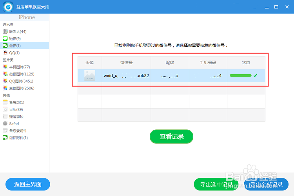Click the 查看记录 green button
This screenshot has height=196, width=294.
[171, 136]
